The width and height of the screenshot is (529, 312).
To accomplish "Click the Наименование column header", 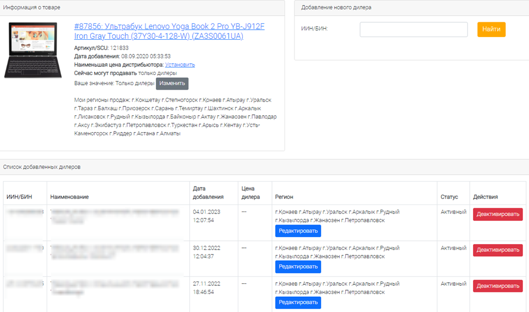I will (x=70, y=197).
